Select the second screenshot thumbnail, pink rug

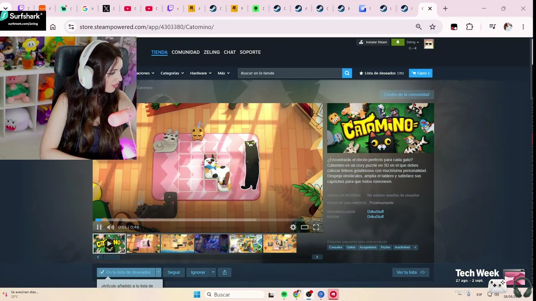[x=143, y=243]
